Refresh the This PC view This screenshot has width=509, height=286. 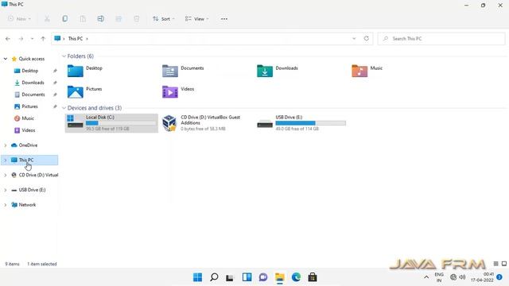pyautogui.click(x=366, y=38)
